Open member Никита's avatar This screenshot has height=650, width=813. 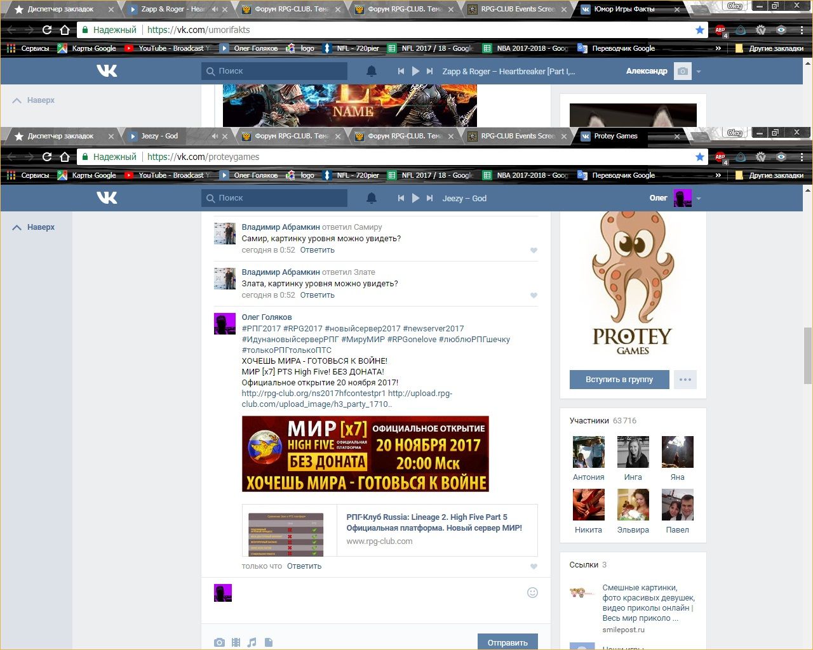pos(588,505)
